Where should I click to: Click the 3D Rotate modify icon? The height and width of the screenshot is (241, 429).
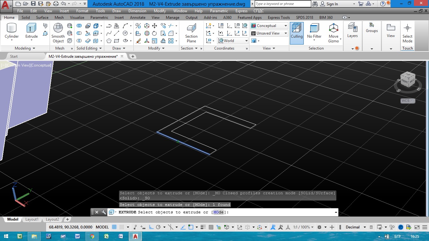click(147, 33)
